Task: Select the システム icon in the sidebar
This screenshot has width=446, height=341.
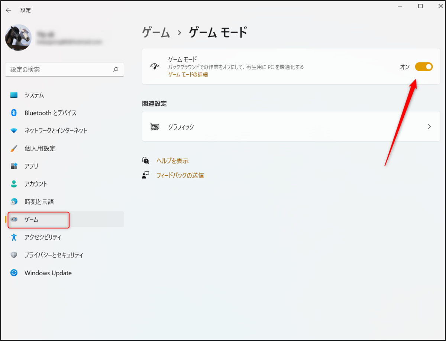Action: point(14,95)
